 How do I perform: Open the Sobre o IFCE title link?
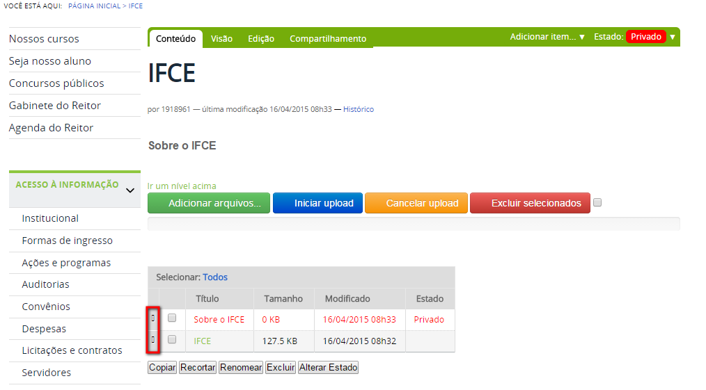(219, 320)
